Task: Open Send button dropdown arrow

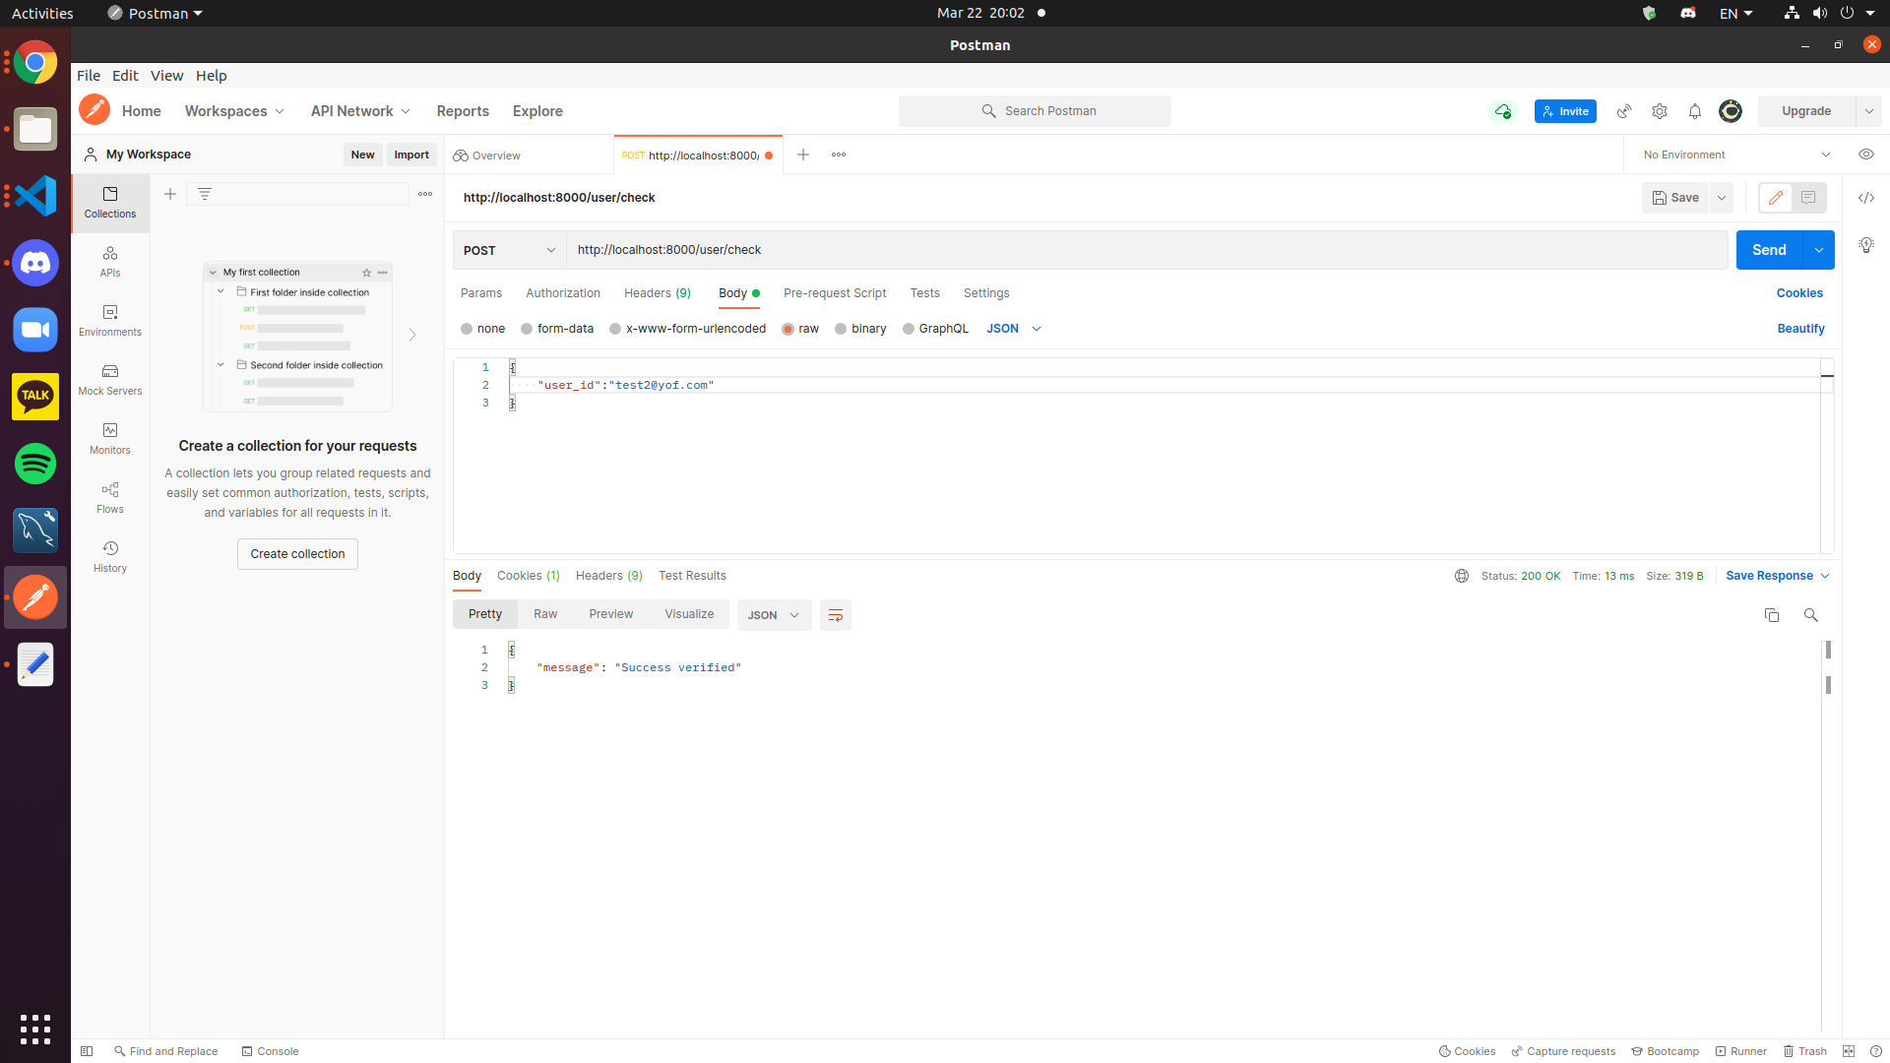Action: (x=1818, y=250)
